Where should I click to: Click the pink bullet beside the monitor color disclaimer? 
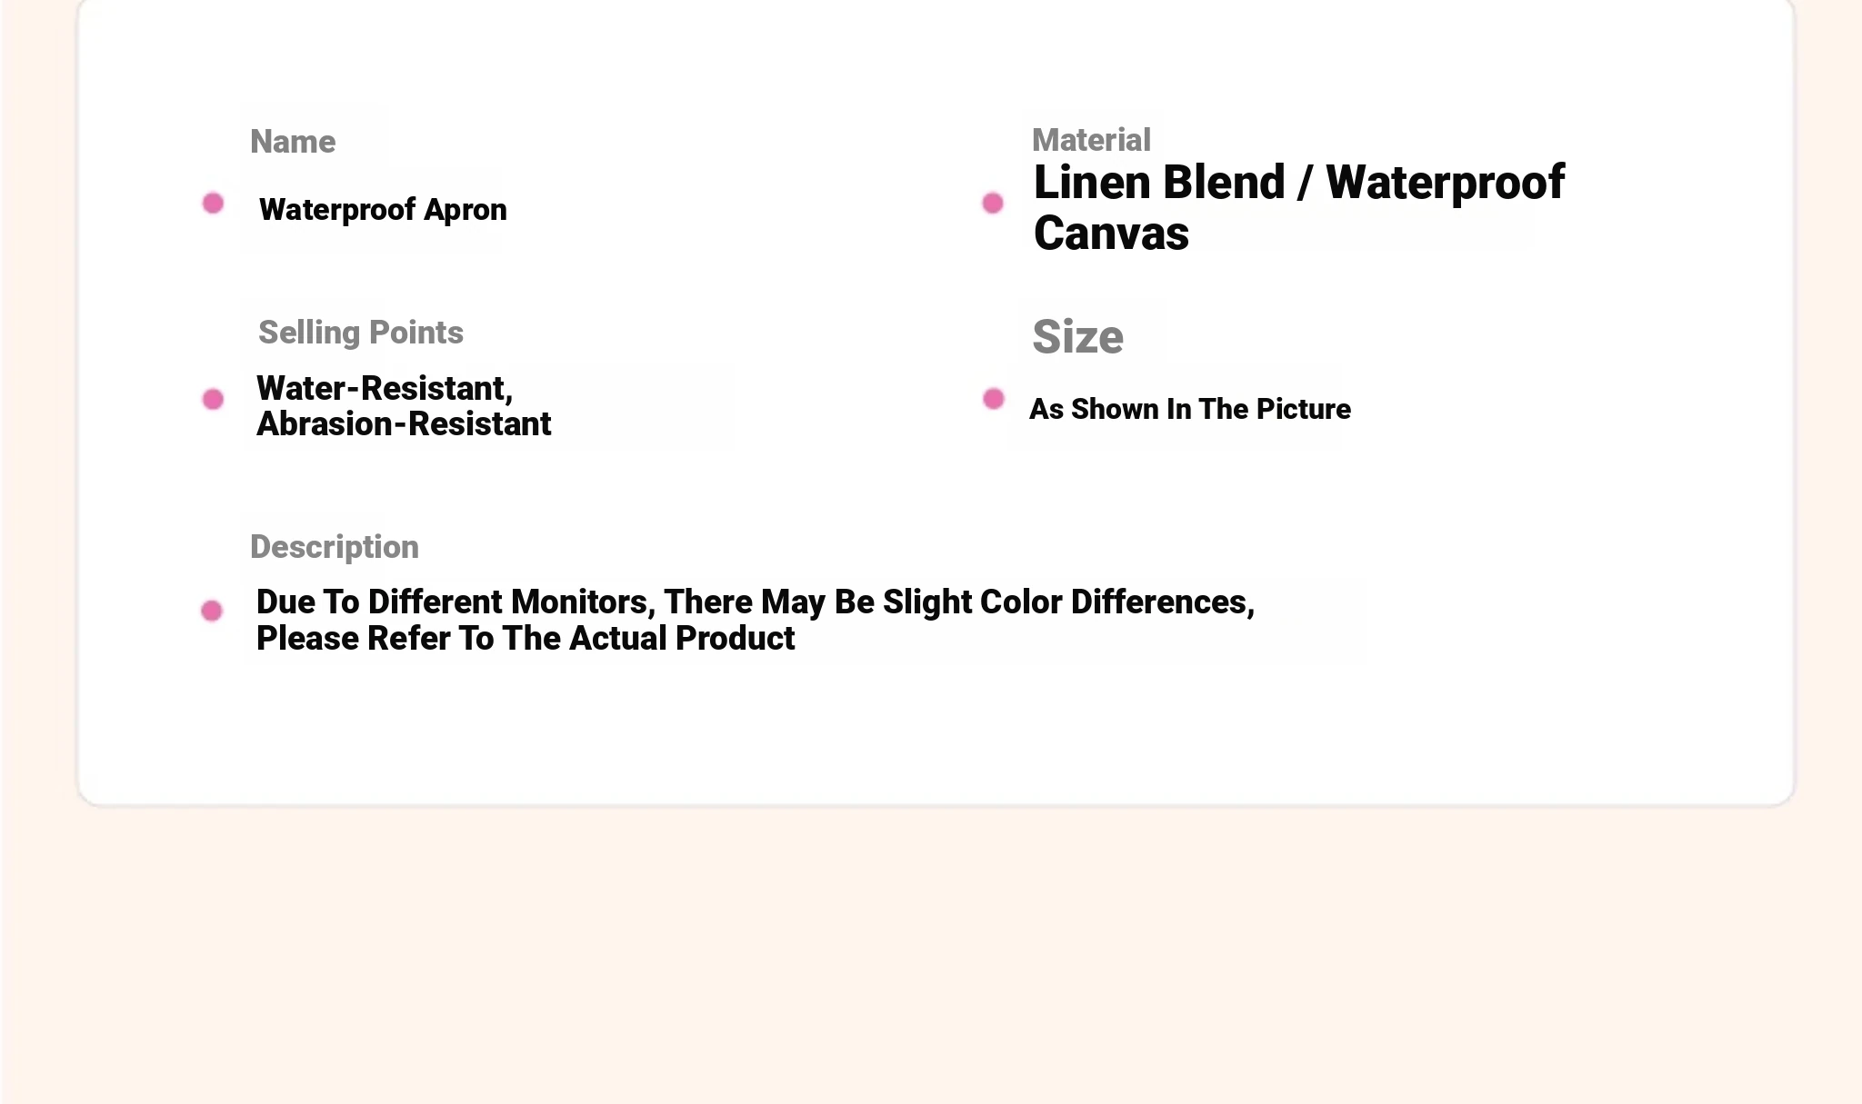[x=212, y=611]
